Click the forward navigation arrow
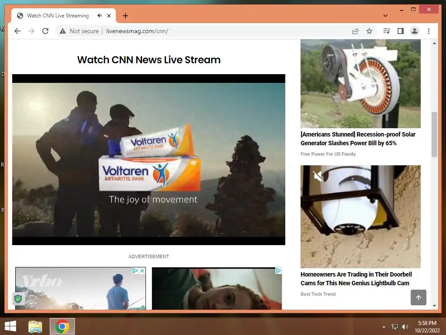 point(31,31)
